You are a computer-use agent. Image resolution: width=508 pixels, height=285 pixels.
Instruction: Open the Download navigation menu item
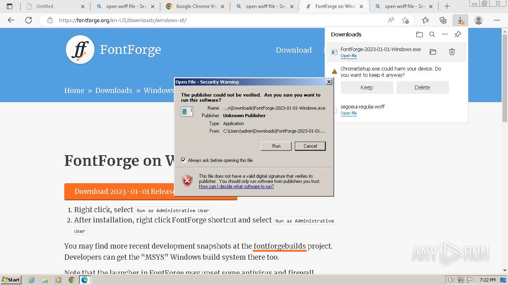click(294, 50)
